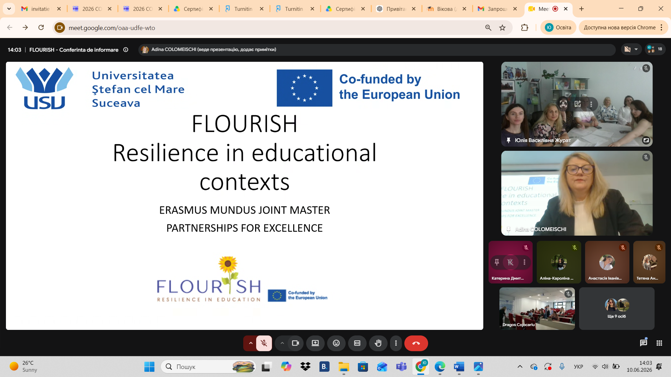Open a new browser tab
This screenshot has width=671, height=377.
pos(582,9)
